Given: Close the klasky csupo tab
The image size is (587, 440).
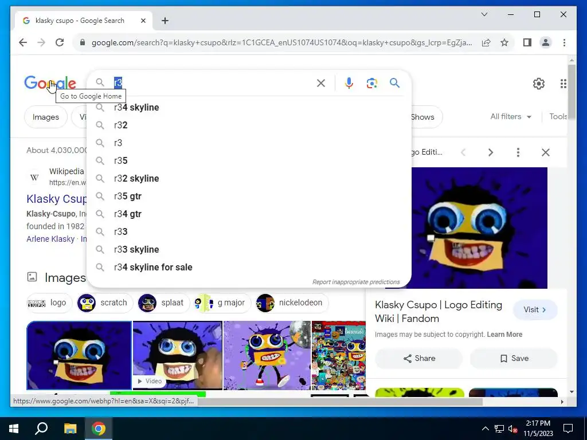Looking at the screenshot, I should coord(143,21).
